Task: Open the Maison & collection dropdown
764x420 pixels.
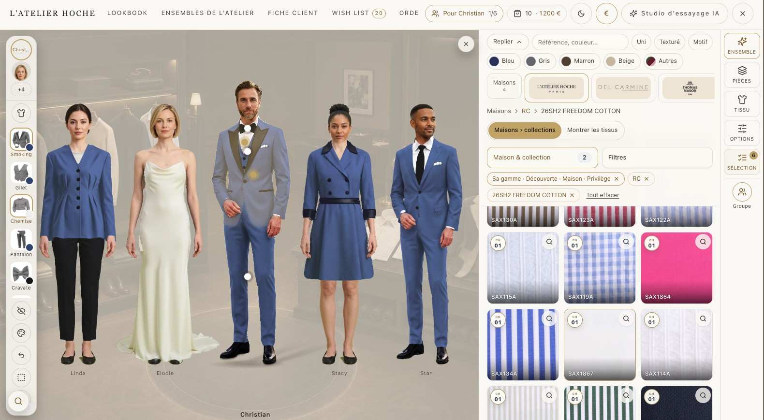Action: (x=542, y=158)
